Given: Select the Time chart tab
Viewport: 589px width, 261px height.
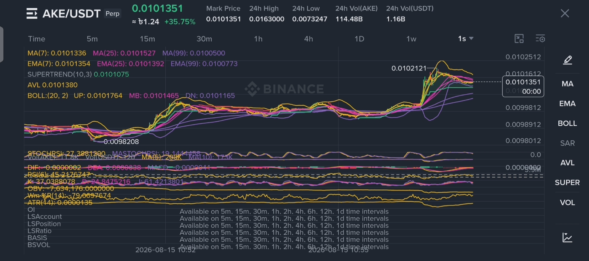Looking at the screenshot, I should (x=37, y=39).
